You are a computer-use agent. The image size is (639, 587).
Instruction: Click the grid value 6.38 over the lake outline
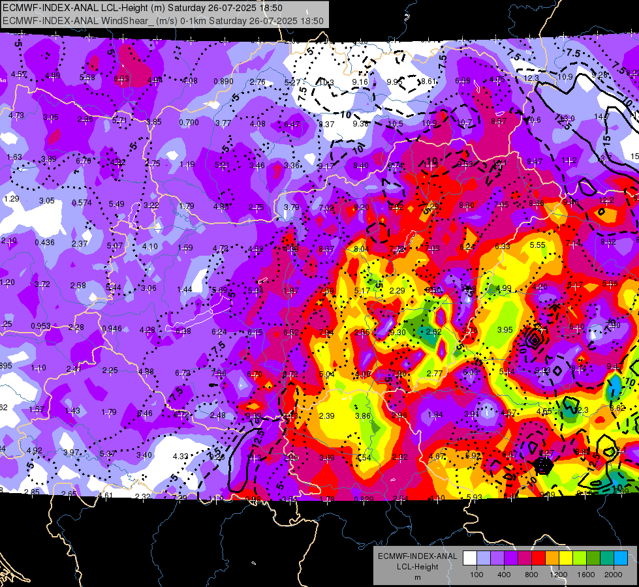[x=183, y=331]
